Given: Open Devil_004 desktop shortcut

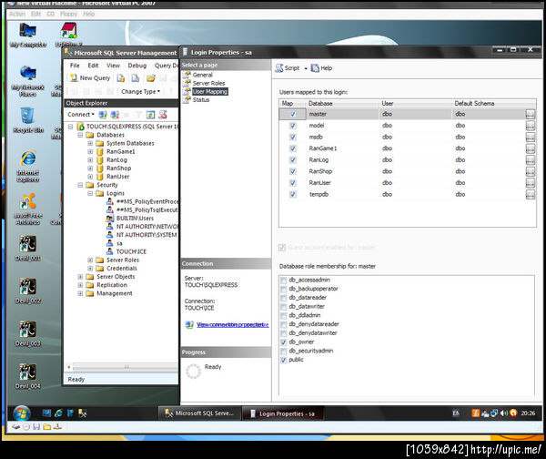Looking at the screenshot, I should pyautogui.click(x=28, y=376).
